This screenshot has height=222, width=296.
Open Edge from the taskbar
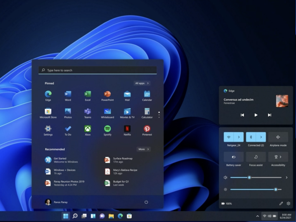pos(120,216)
